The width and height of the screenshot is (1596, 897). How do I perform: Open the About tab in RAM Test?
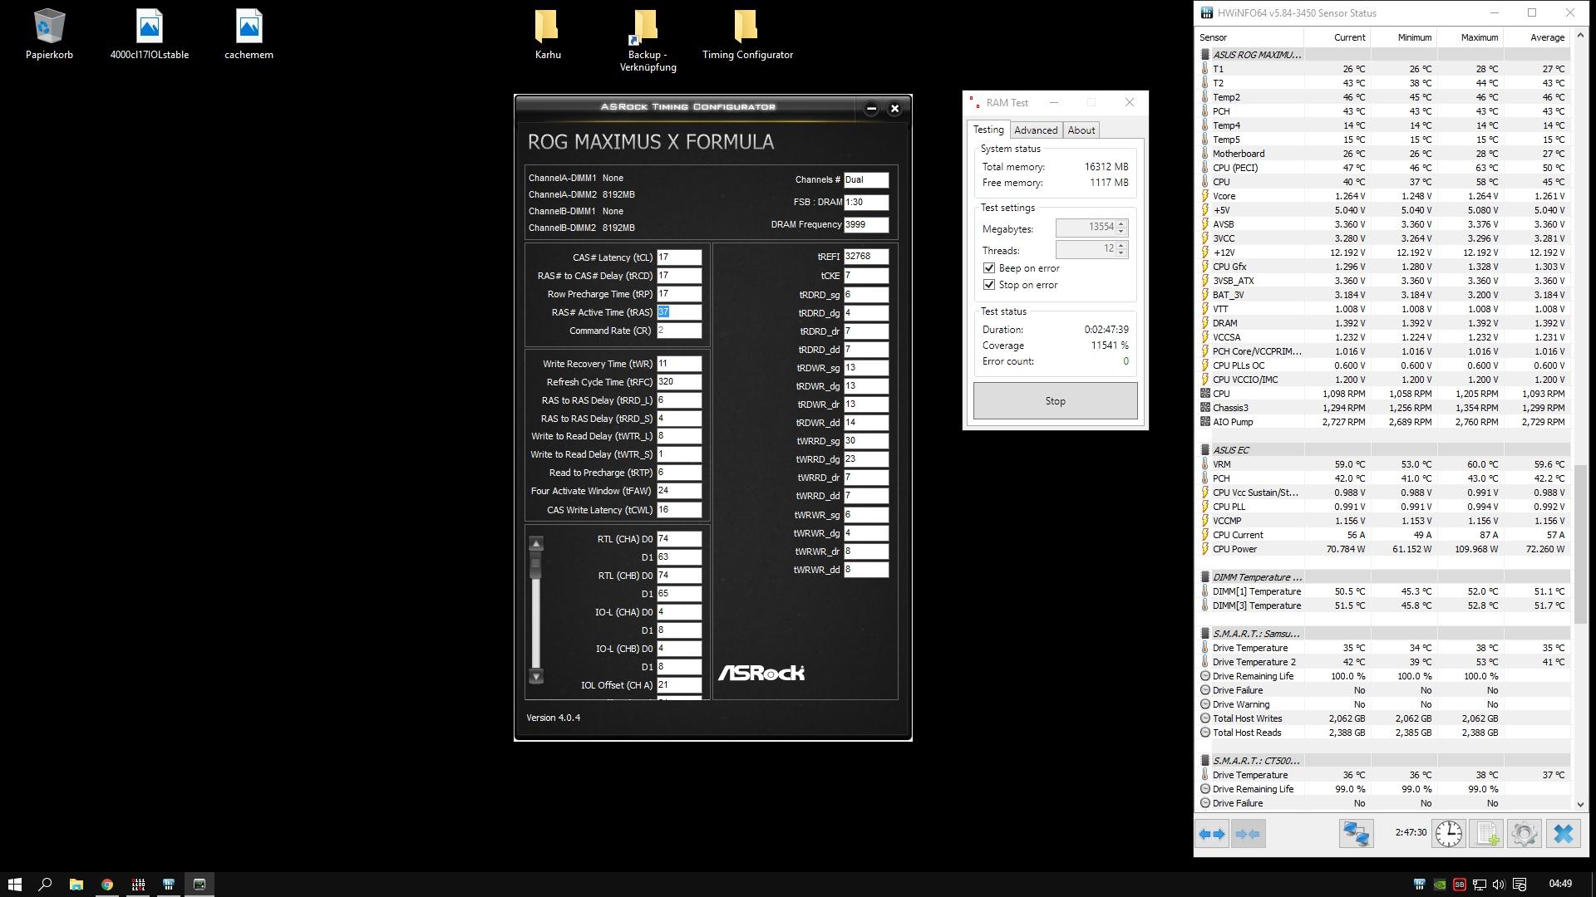[1081, 130]
